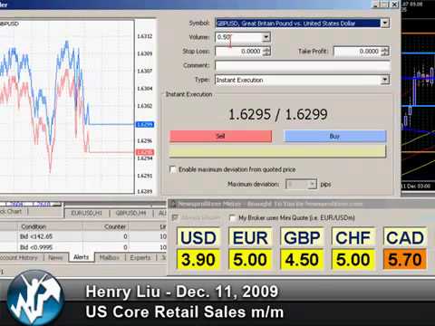Click the meter window title bar icon
435x326 pixels.
(173, 204)
